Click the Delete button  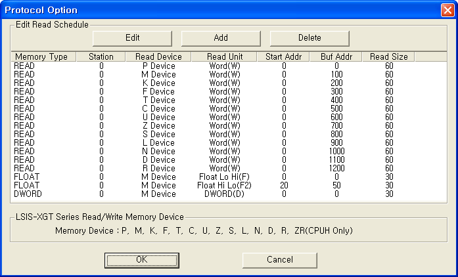(x=309, y=38)
